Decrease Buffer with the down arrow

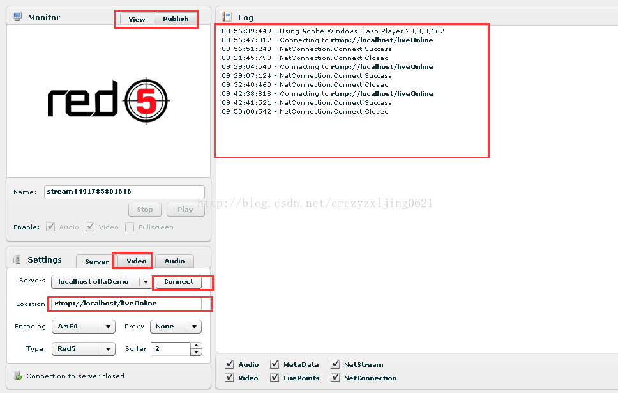pyautogui.click(x=196, y=352)
